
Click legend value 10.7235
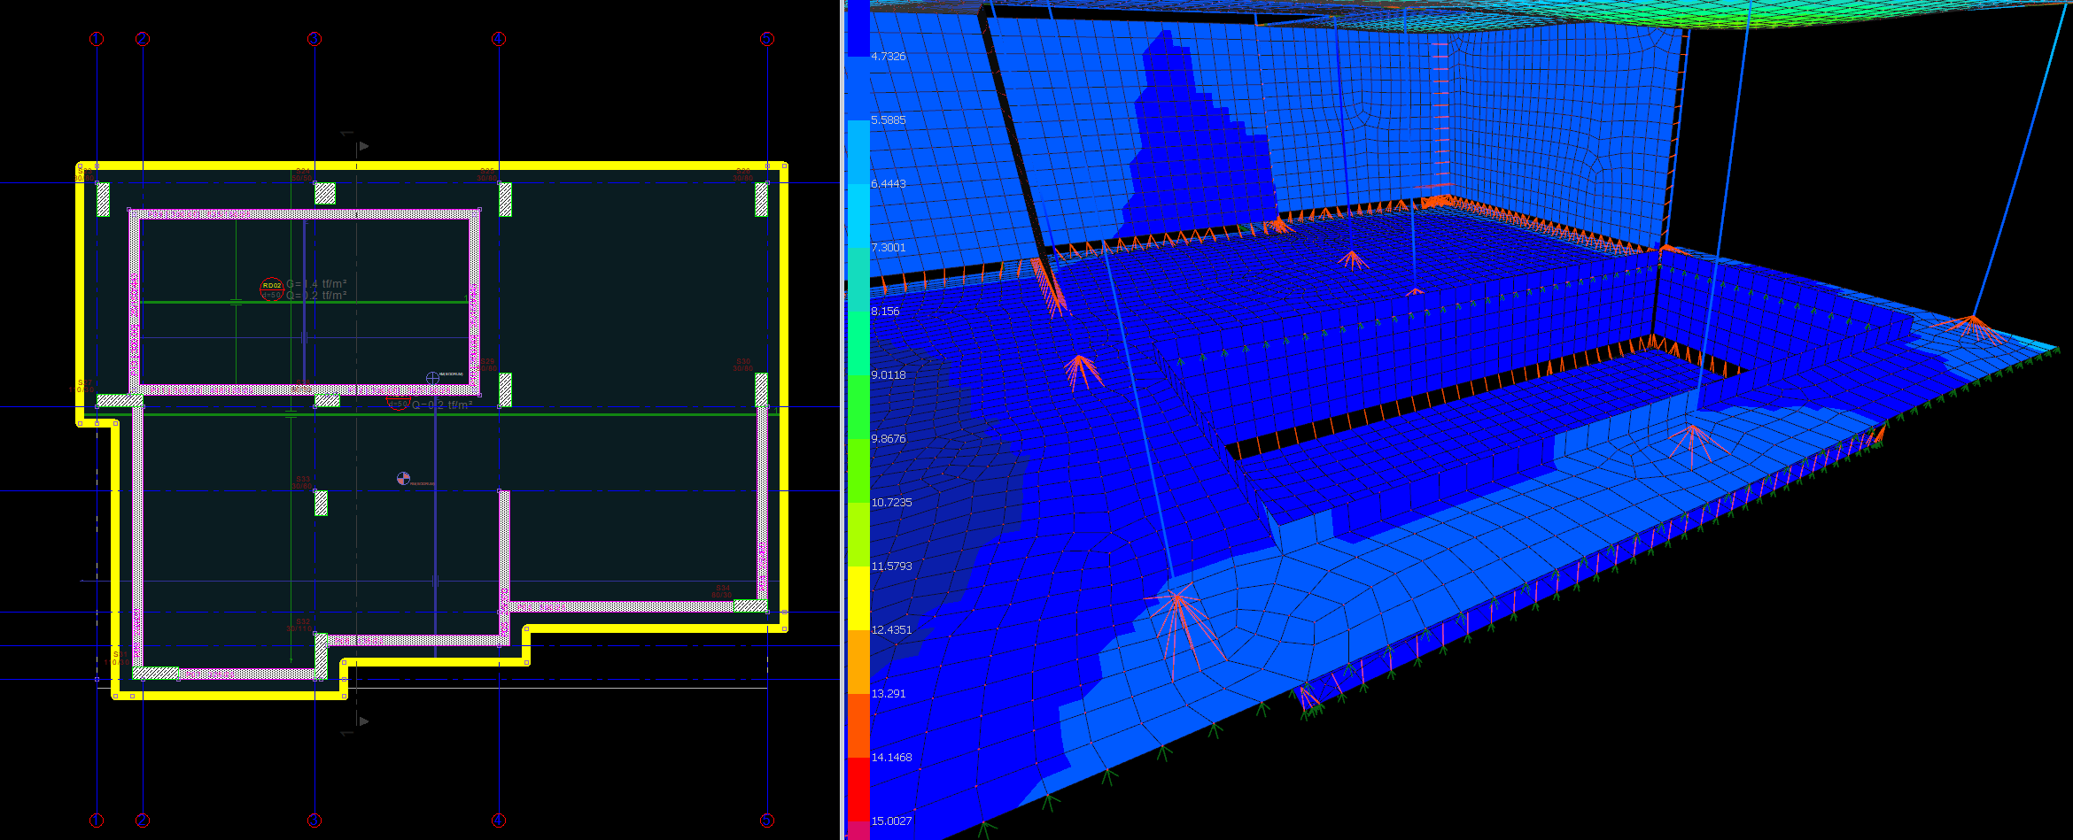[x=891, y=502]
